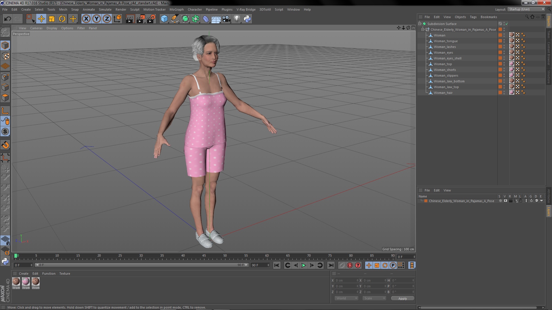This screenshot has height=310, width=552.
Task: Select the pink material swatch
Action: 26,282
